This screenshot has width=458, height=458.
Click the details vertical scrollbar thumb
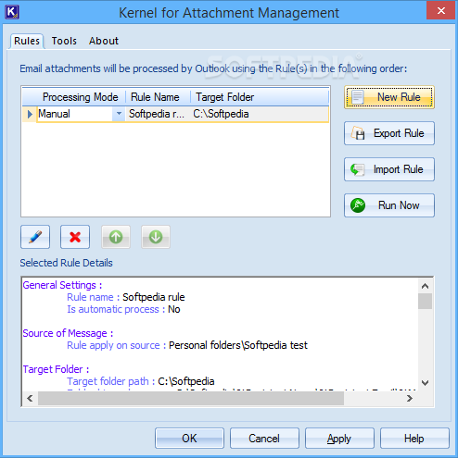coord(425,302)
